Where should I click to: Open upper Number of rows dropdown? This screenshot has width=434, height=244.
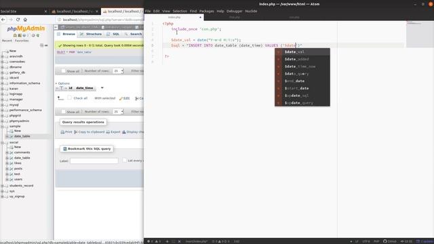pyautogui.click(x=118, y=71)
